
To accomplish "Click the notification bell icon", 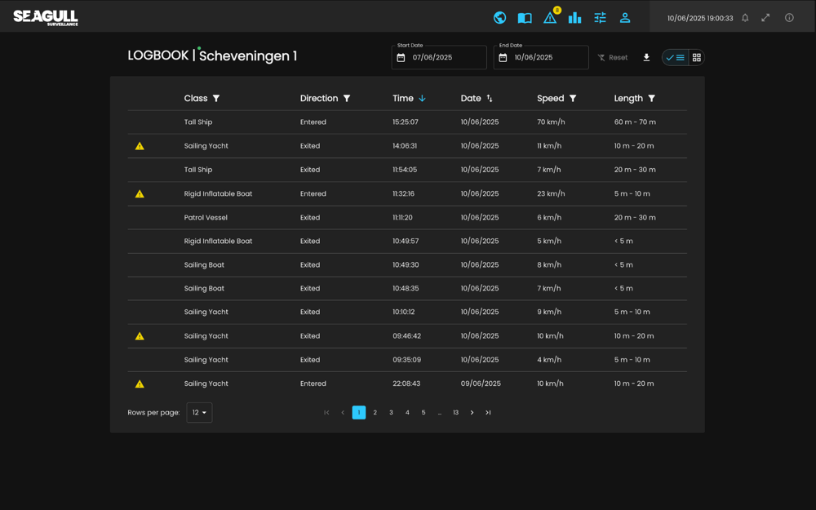I will click(x=745, y=18).
